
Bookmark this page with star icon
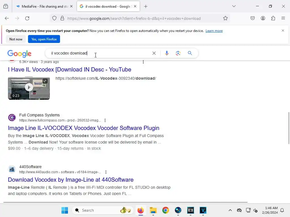(x=225, y=18)
